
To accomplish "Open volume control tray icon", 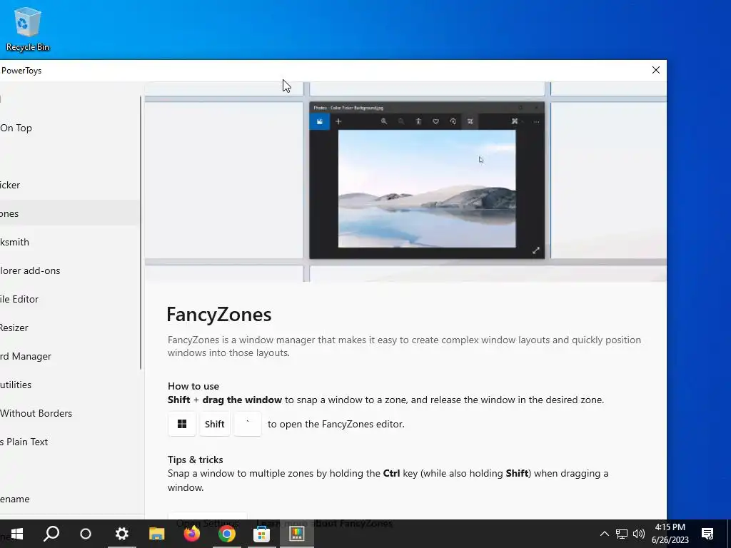I will (639, 534).
